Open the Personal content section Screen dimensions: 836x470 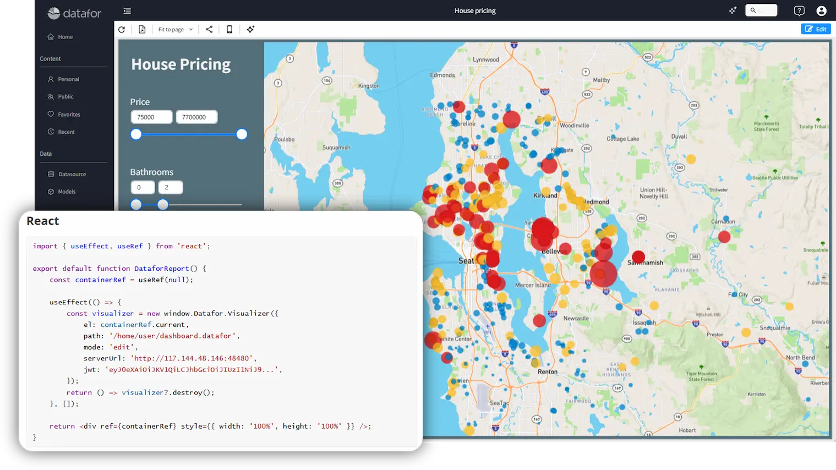(x=68, y=79)
